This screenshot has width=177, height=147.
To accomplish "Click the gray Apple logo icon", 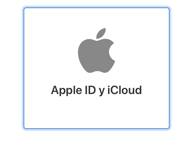I will click(x=97, y=50).
